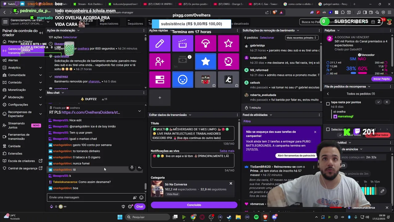Screen dimensions: 394x222
Task: Add a new quick action with plus tile
Action: (160, 98)
